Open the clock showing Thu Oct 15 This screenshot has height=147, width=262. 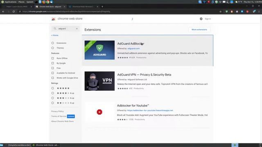click(x=252, y=2)
